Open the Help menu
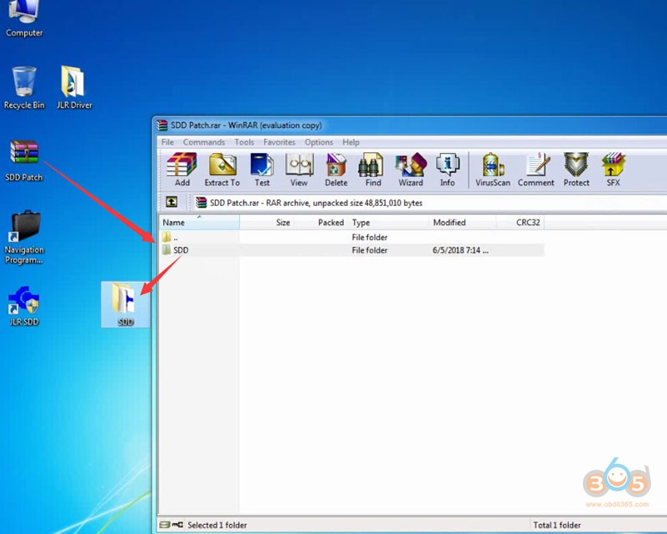Screen dimensions: 667x534 click(350, 142)
